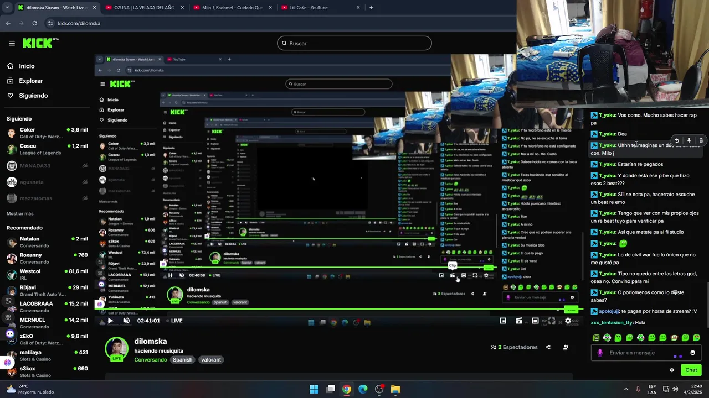Screen dimensions: 709x398
Task: Open File Explorer from taskbar
Action: pyautogui.click(x=395, y=389)
